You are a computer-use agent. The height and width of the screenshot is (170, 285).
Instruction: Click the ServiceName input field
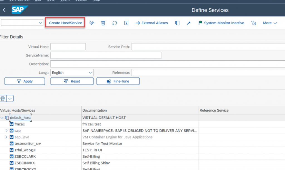point(106,55)
